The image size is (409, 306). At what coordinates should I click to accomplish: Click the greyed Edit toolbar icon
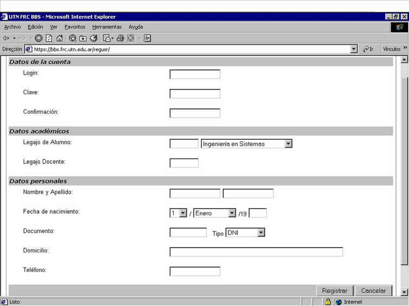click(131, 38)
